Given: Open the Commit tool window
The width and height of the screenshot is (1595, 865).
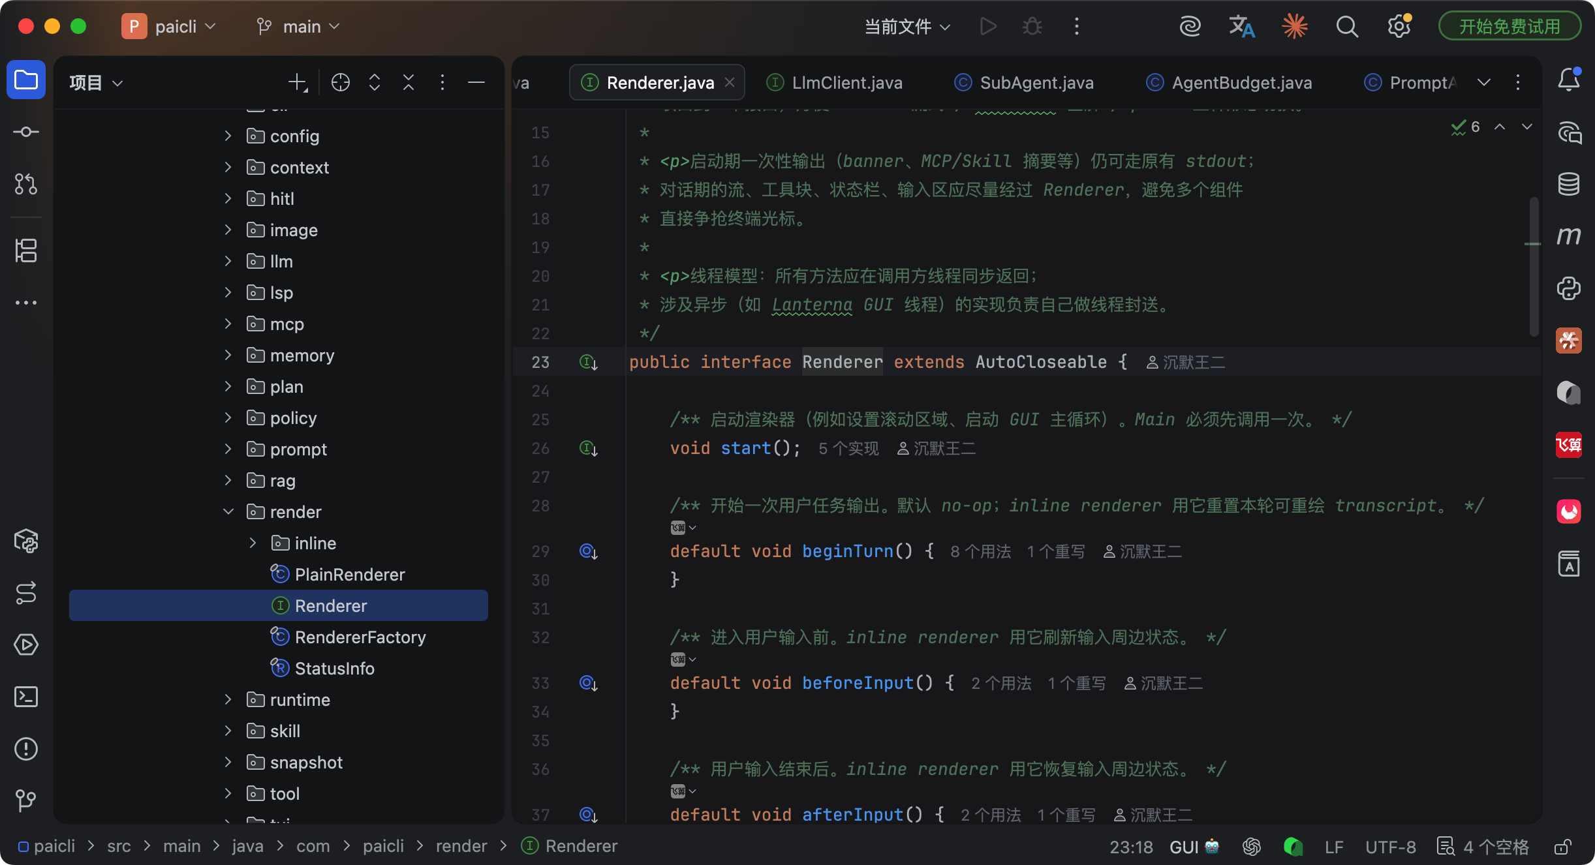Looking at the screenshot, I should click(x=26, y=132).
